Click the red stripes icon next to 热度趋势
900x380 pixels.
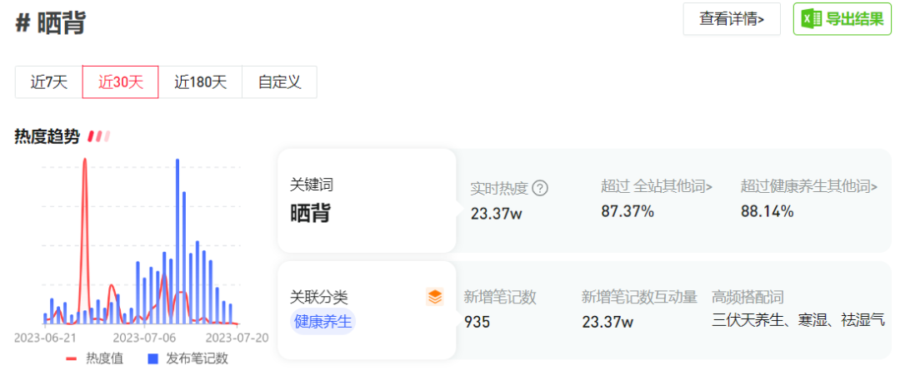click(x=99, y=136)
